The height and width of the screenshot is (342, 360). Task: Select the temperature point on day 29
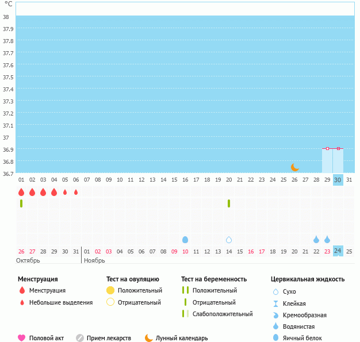coord(327,149)
